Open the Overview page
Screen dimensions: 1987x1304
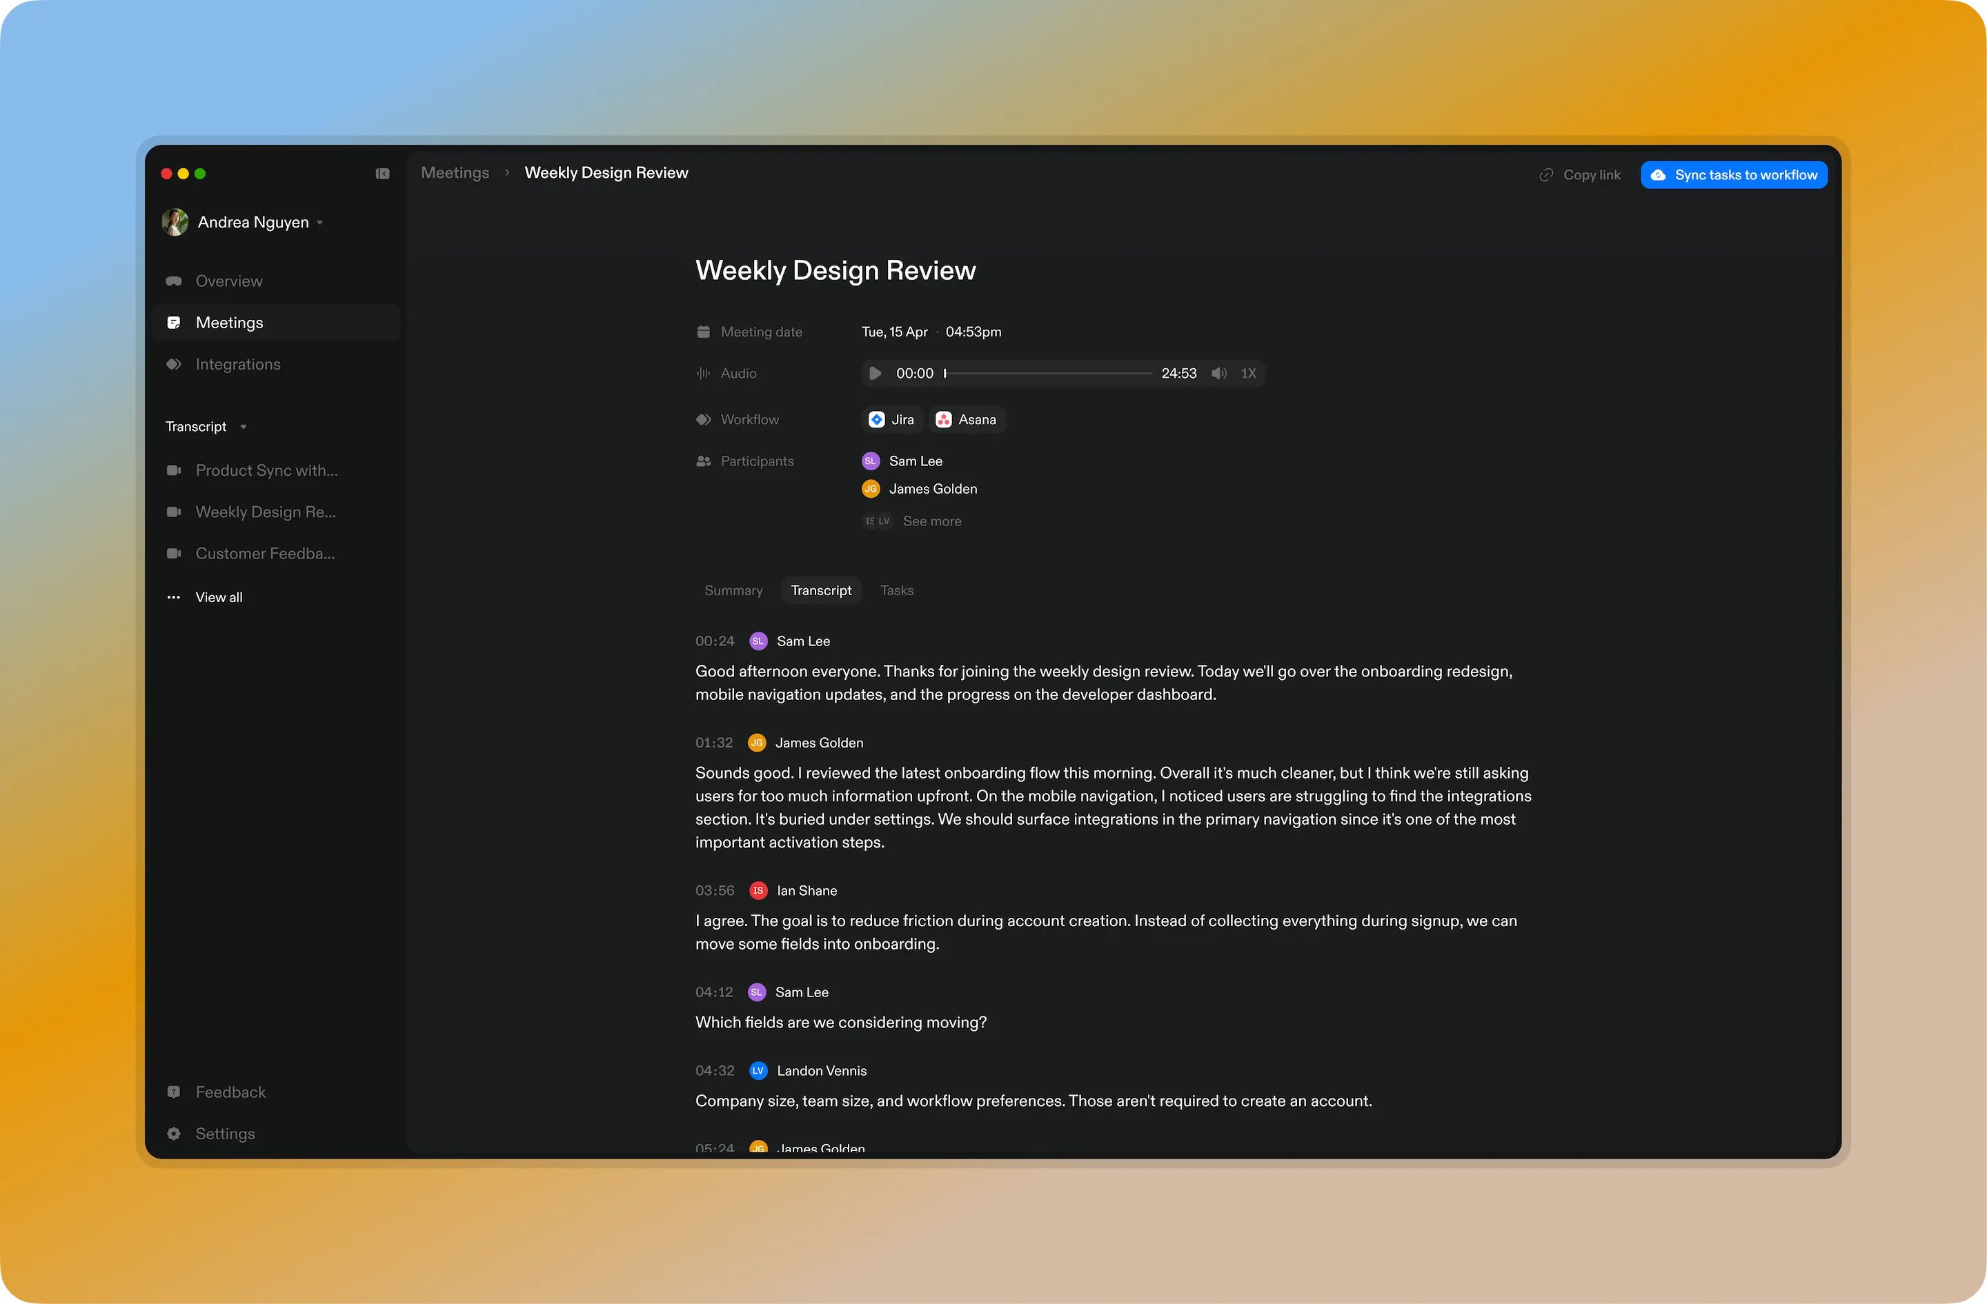[x=229, y=281]
